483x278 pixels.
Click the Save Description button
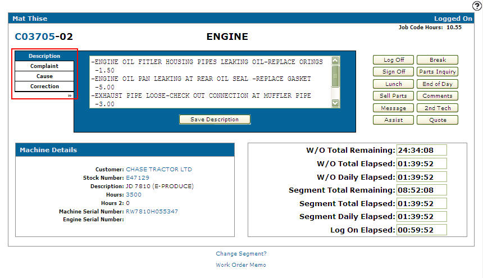(x=215, y=120)
